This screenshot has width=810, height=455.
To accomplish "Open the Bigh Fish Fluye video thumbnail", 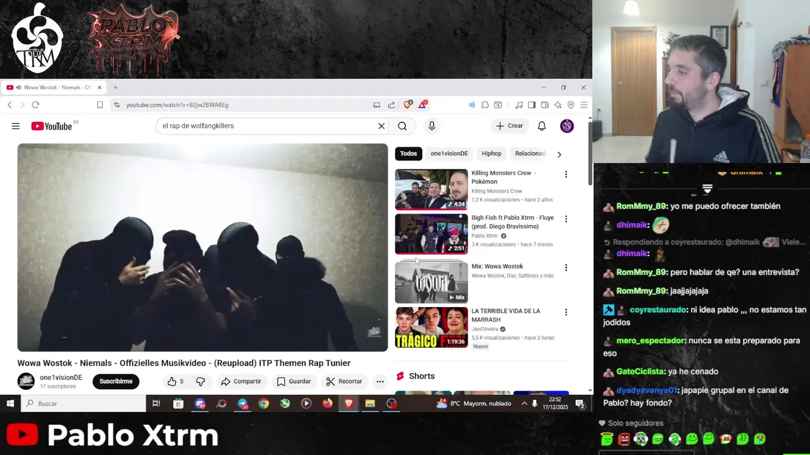I will pyautogui.click(x=432, y=234).
